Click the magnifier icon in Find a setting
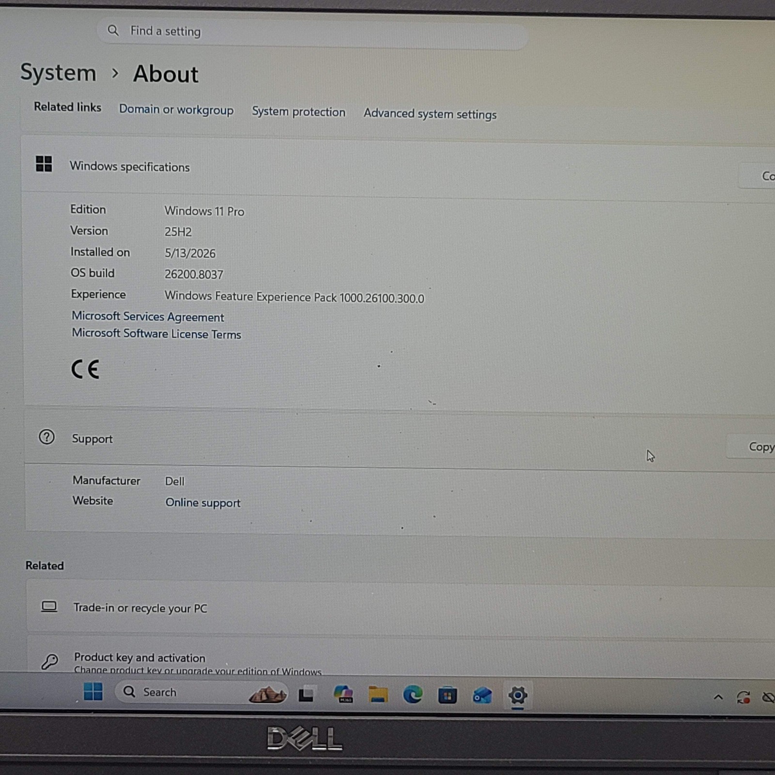 [113, 31]
